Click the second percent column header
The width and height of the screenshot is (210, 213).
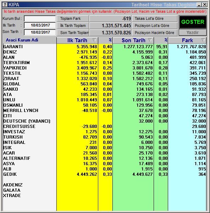161,40
